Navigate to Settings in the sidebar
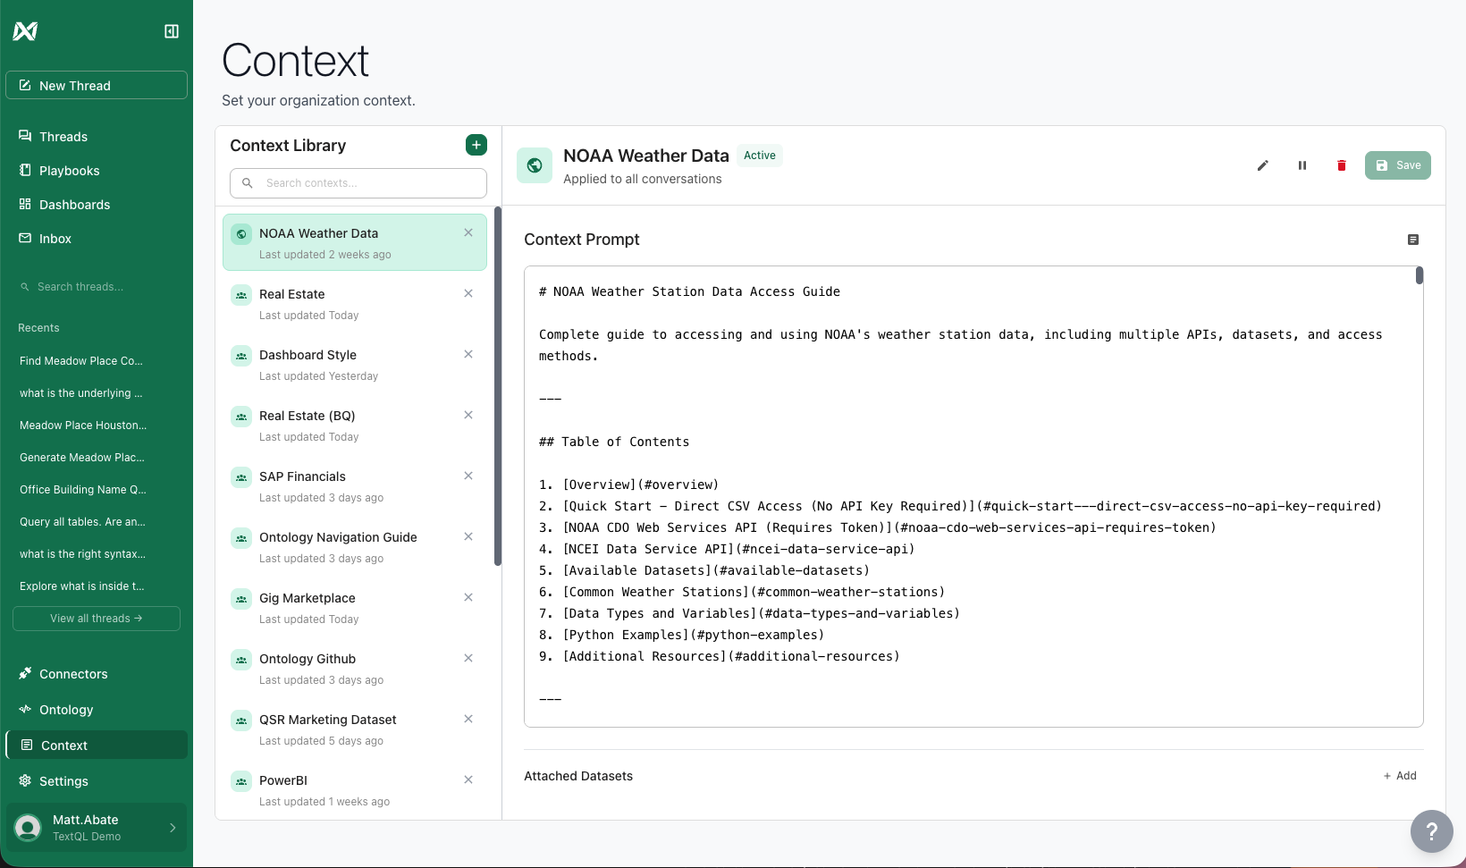This screenshot has width=1466, height=868. pyautogui.click(x=63, y=780)
